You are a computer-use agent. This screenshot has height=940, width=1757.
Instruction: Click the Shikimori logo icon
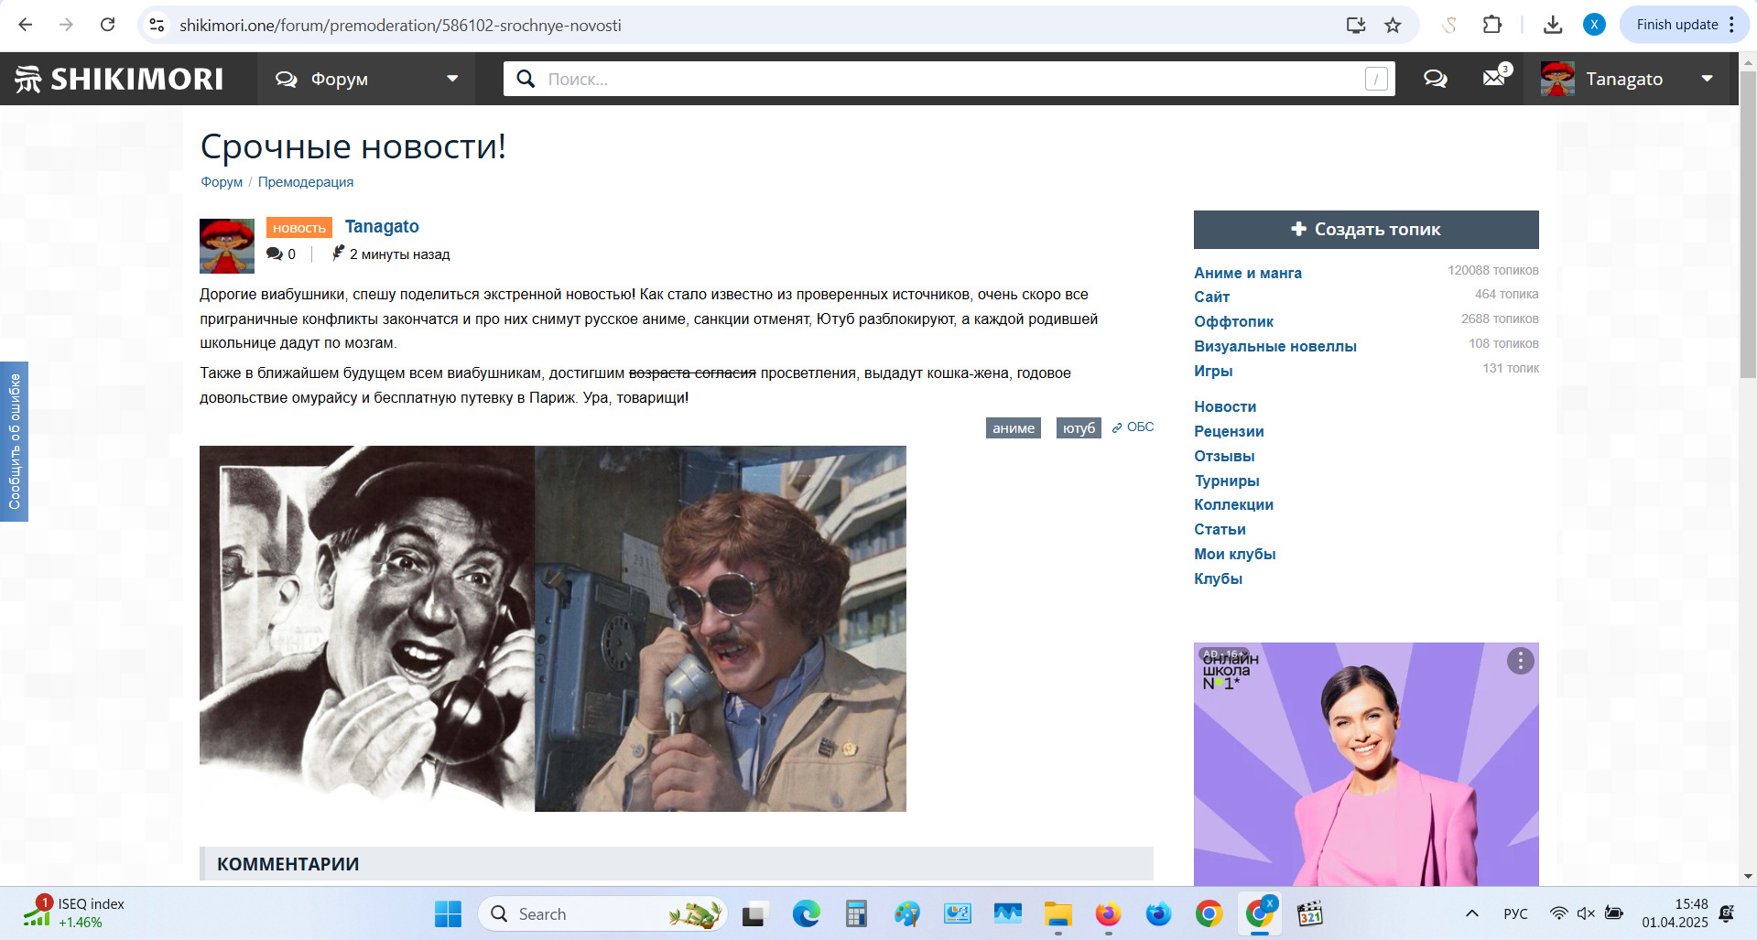click(27, 80)
